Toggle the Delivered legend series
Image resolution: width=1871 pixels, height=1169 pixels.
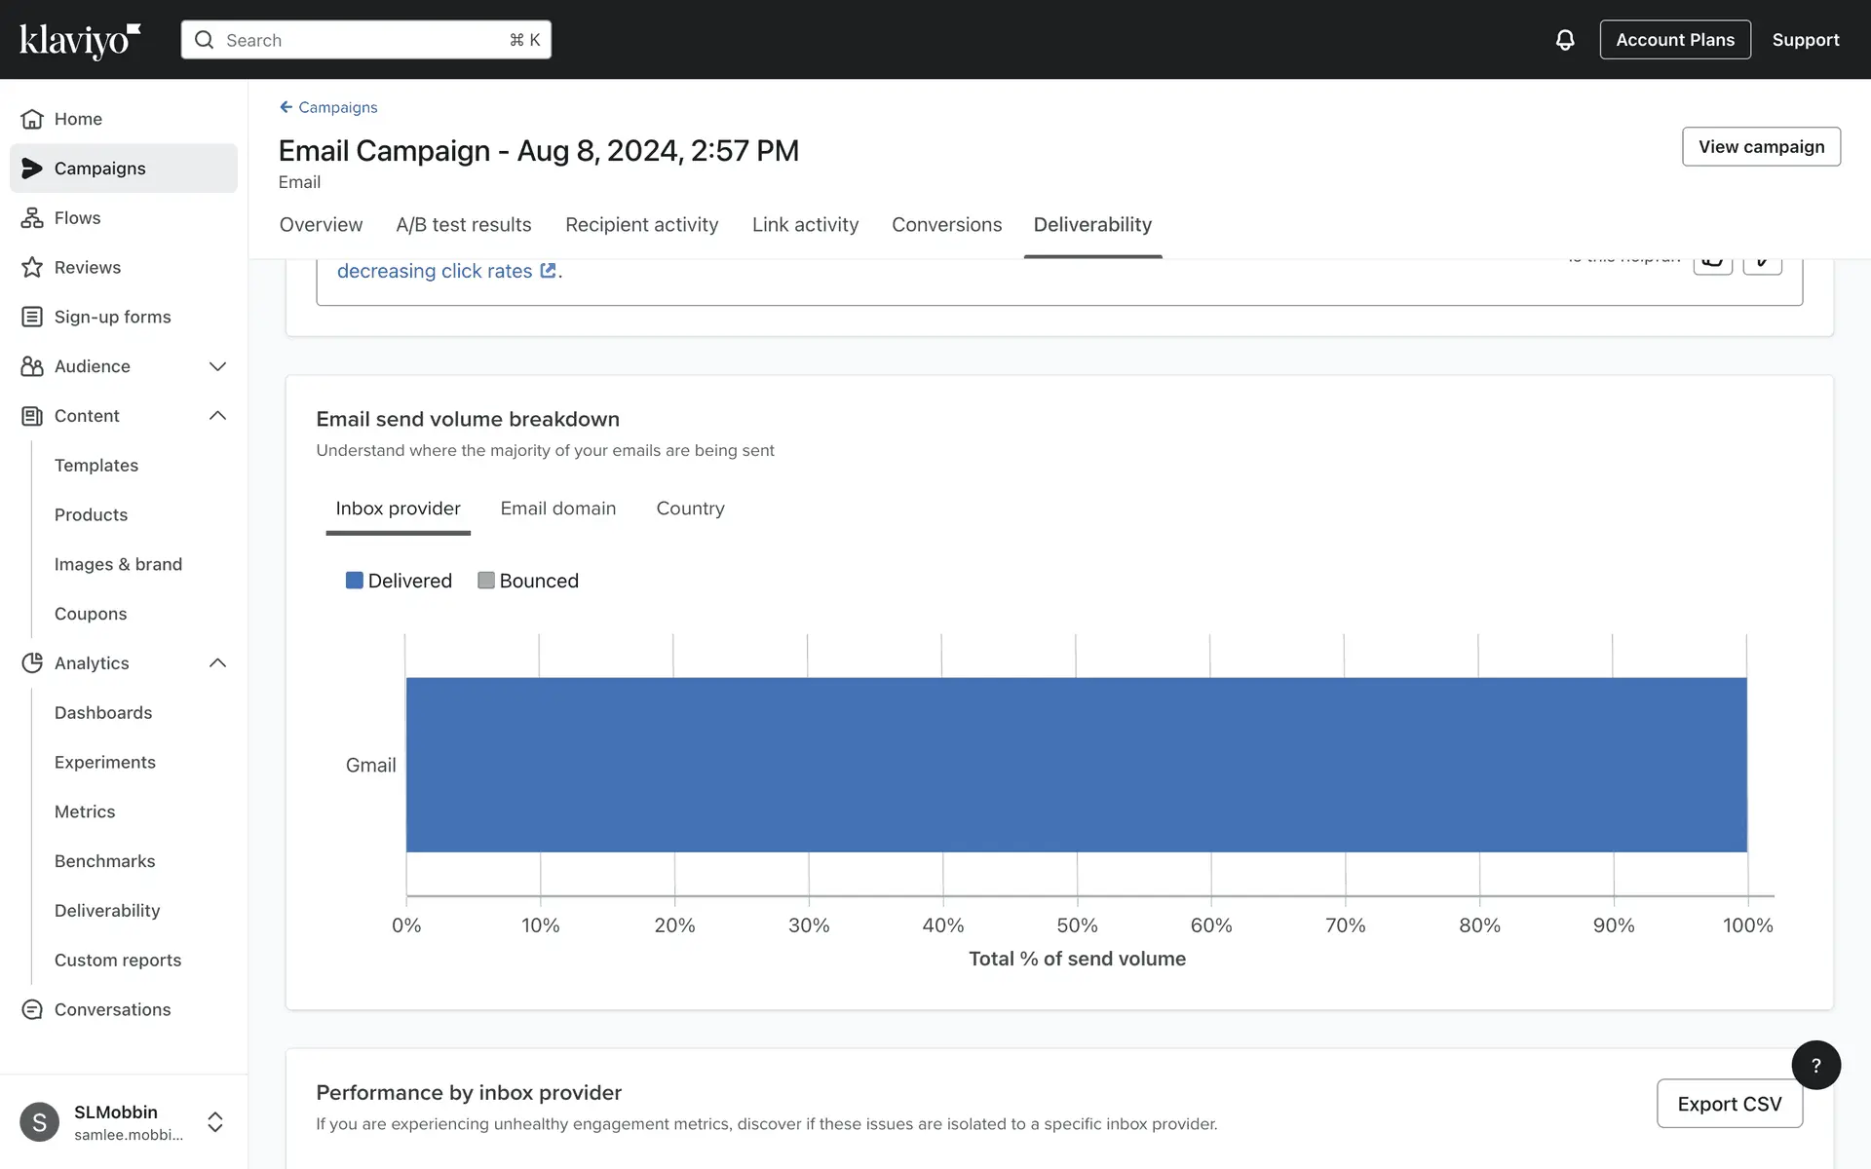tap(399, 581)
